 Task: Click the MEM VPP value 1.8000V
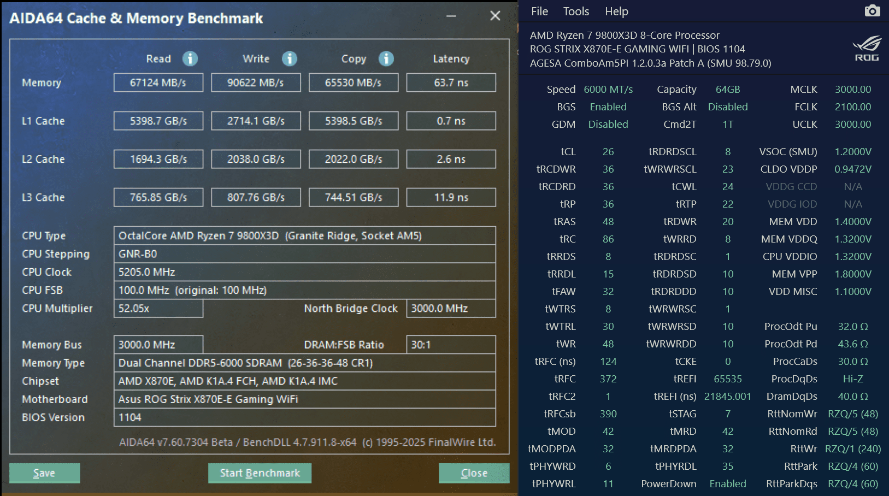(853, 274)
